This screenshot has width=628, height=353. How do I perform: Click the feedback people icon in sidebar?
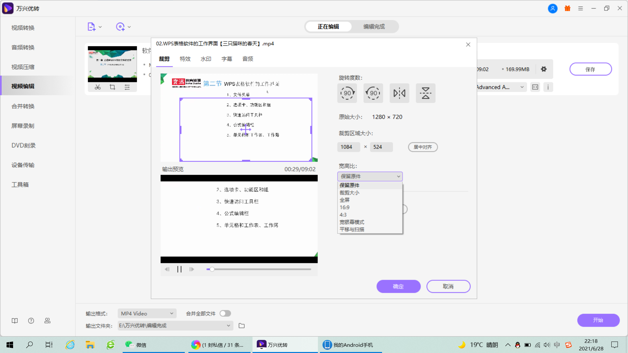[x=47, y=321]
